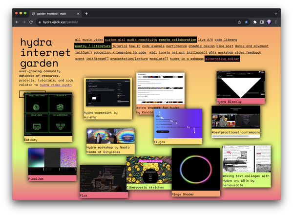Open the Rings Shader card

point(196,172)
